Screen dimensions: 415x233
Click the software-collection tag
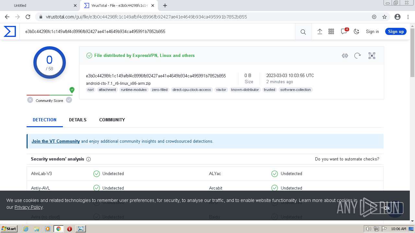tap(295, 90)
